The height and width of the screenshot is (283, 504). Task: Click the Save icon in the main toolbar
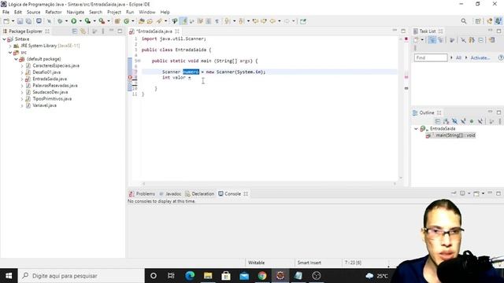20,21
